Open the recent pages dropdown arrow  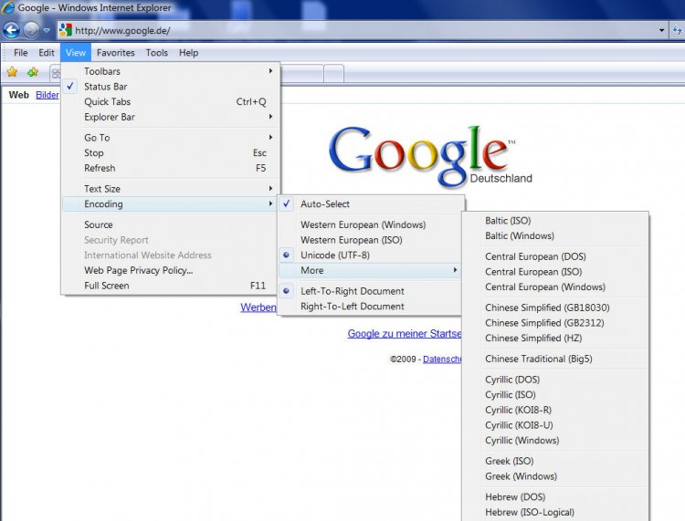(47, 30)
